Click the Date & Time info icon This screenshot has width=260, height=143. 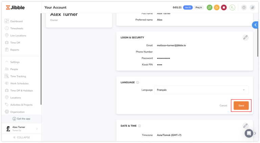[x=139, y=126]
